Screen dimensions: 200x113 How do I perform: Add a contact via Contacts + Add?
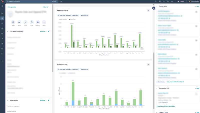[197, 6]
